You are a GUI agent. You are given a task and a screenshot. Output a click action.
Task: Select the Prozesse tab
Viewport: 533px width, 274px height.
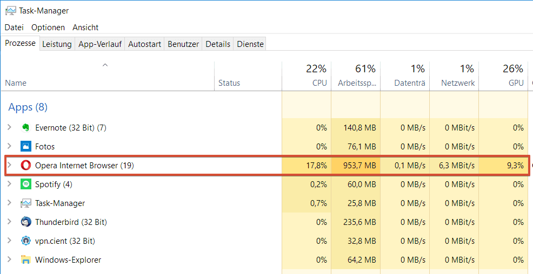point(20,43)
